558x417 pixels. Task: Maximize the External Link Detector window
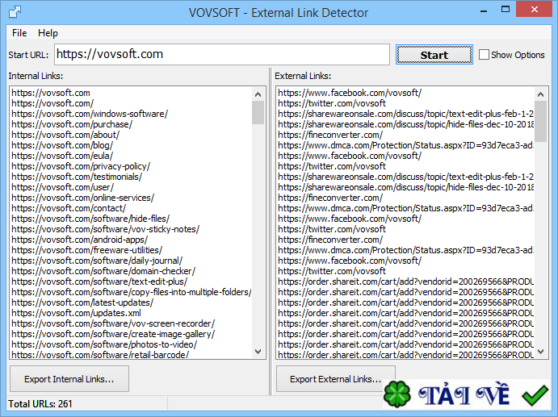coord(506,9)
